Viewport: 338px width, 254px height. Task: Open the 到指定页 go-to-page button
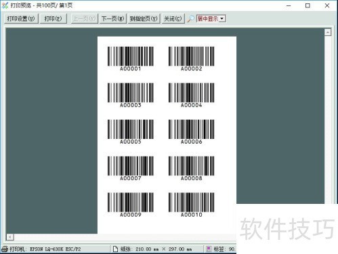pyautogui.click(x=144, y=18)
